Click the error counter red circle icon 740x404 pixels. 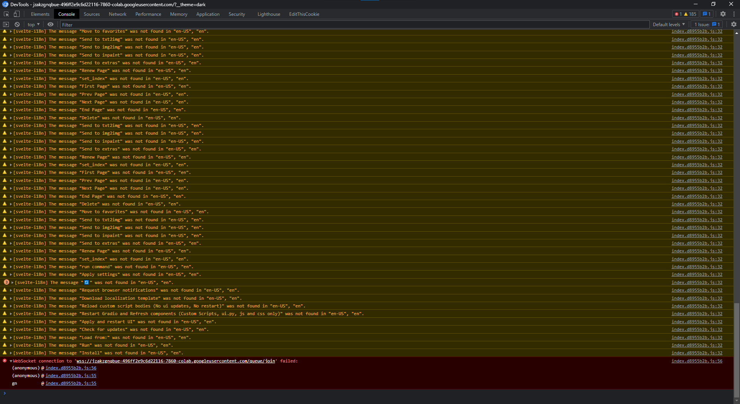tap(677, 14)
